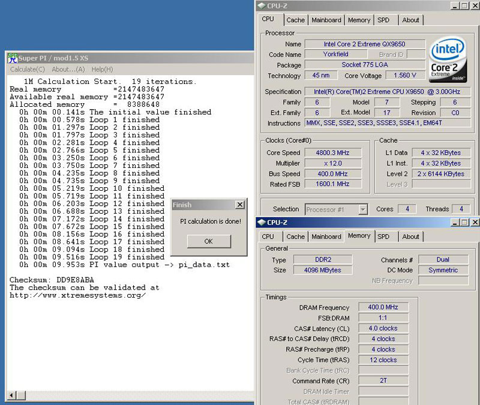Click the Specification field with X9650 @ 3.00GHz
The image size is (480, 405).
point(387,92)
